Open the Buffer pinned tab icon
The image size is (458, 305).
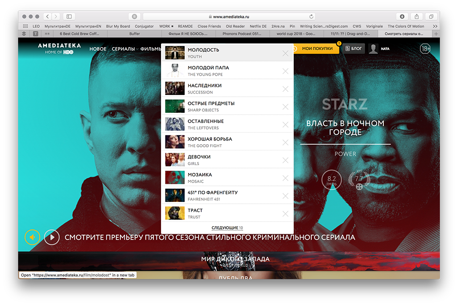(24, 34)
